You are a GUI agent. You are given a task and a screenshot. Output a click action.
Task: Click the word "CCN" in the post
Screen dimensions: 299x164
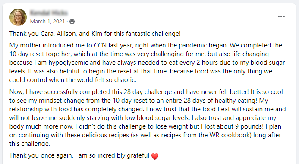(x=101, y=45)
